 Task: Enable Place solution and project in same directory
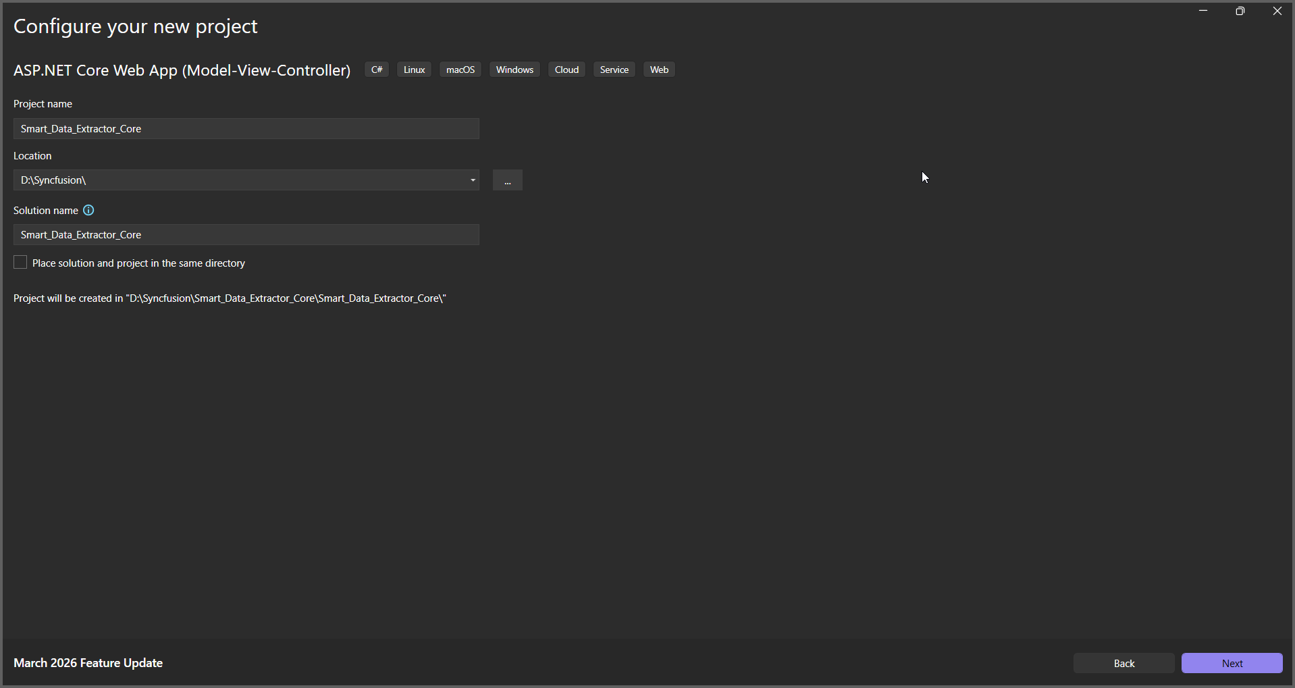[x=20, y=263]
